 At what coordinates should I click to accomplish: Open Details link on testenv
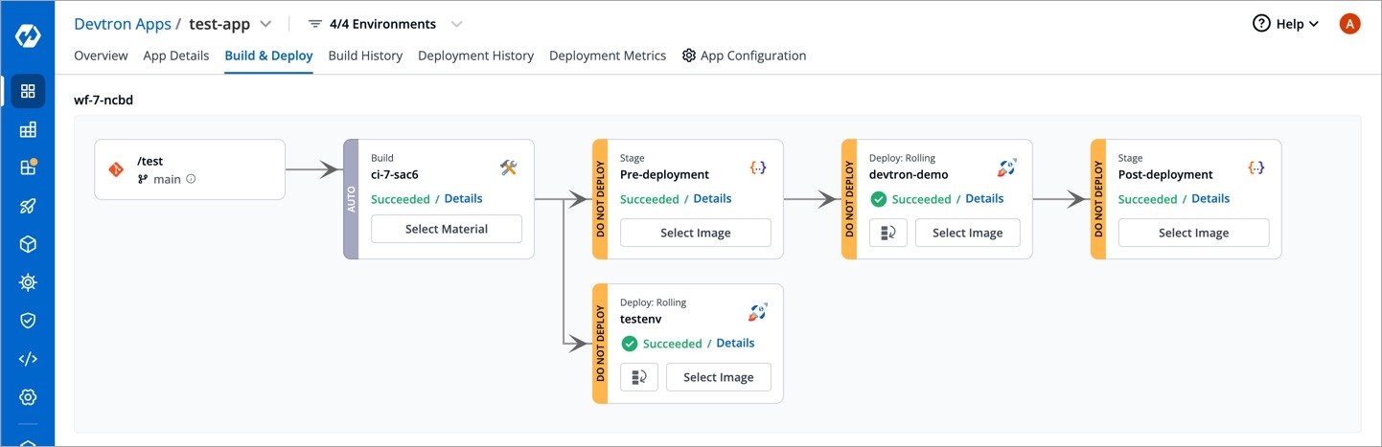(x=736, y=343)
